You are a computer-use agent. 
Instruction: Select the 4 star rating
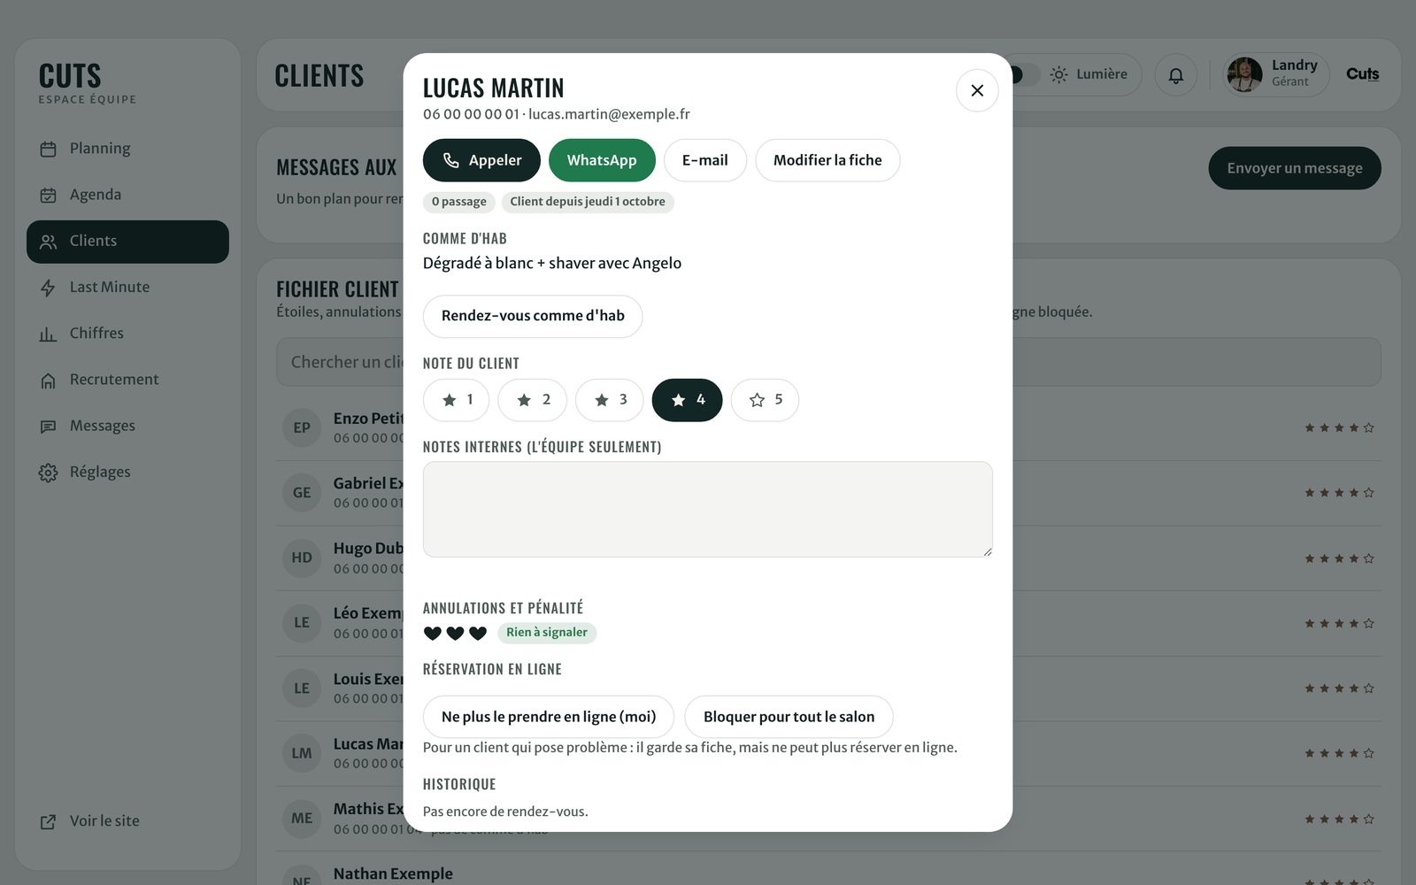pyautogui.click(x=688, y=400)
